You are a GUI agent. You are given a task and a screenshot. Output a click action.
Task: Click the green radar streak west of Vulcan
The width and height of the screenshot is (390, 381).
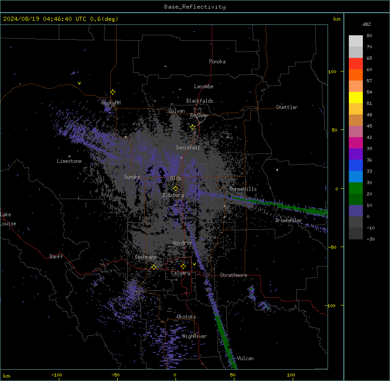pyautogui.click(x=225, y=342)
